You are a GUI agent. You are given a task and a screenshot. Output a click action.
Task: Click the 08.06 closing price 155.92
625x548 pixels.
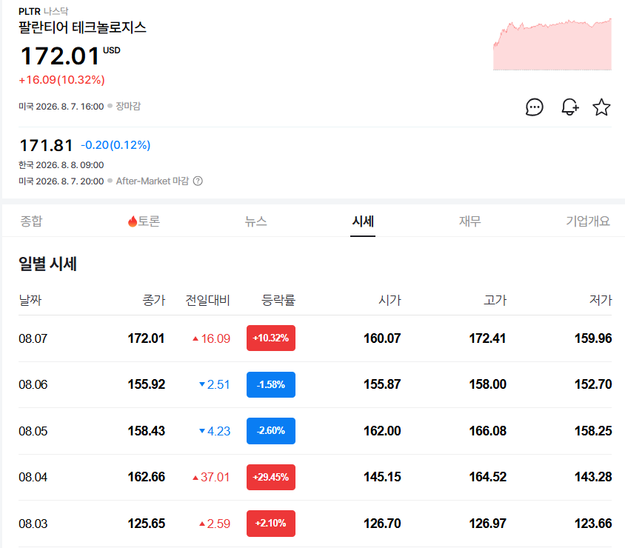point(147,384)
